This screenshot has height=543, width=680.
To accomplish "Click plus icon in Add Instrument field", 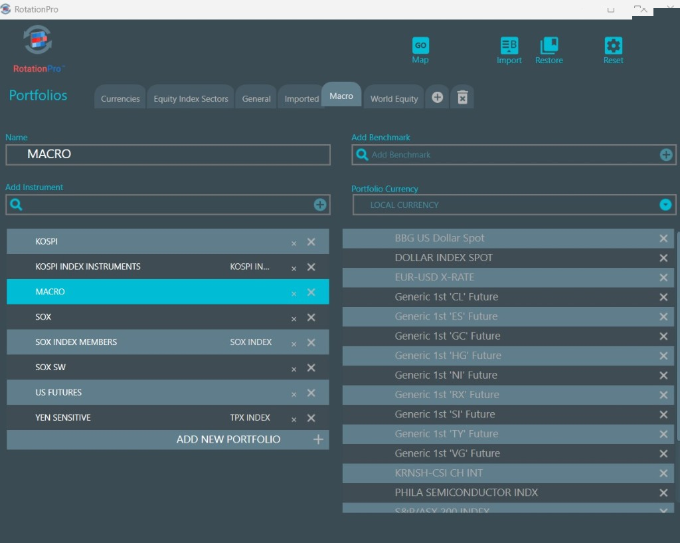I will tap(320, 205).
